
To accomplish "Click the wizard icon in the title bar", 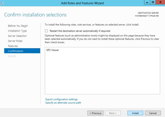I will pyautogui.click(x=2, y=3).
